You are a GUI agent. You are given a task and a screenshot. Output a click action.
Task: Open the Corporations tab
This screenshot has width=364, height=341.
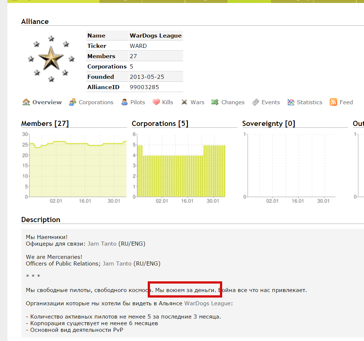click(96, 102)
